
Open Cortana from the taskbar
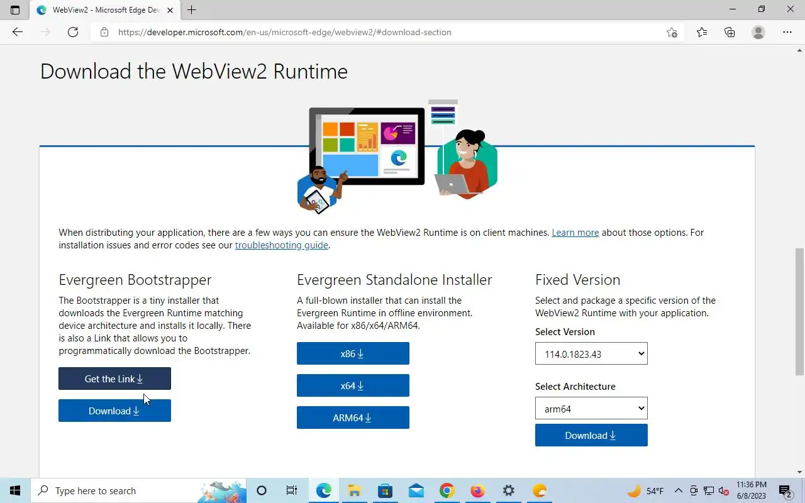[262, 490]
